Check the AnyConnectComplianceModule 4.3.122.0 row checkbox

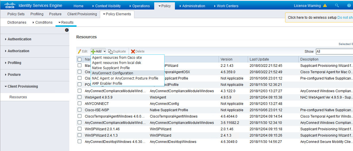coord(79,91)
